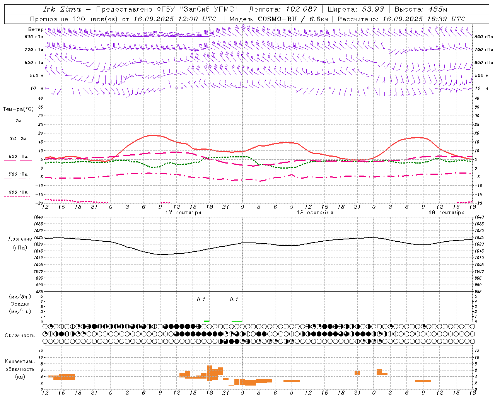Click the date label 17 сентября
The width and height of the screenshot is (495, 396).
click(x=183, y=213)
